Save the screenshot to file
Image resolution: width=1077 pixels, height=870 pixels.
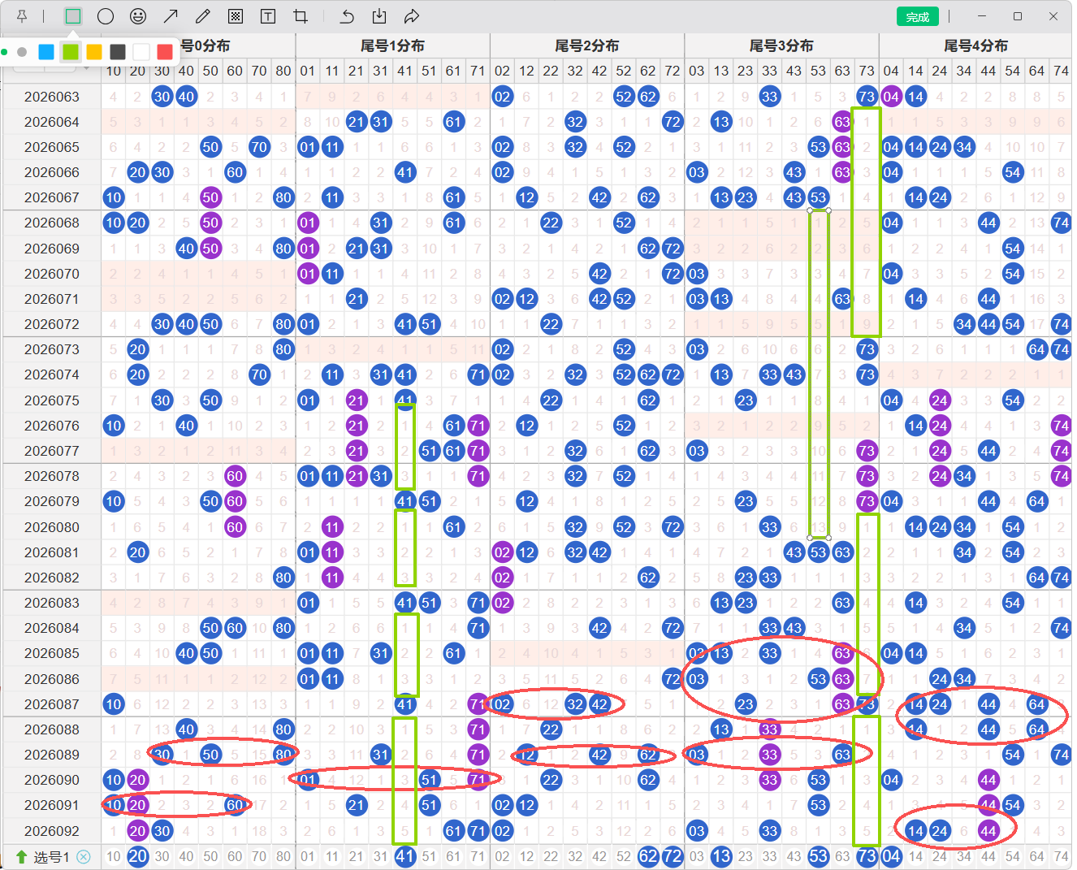tap(379, 16)
